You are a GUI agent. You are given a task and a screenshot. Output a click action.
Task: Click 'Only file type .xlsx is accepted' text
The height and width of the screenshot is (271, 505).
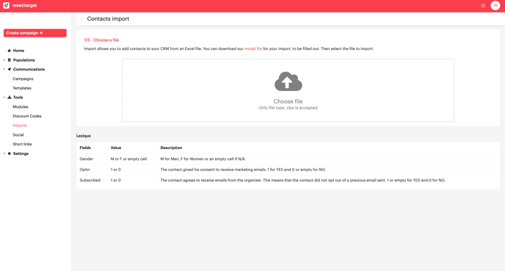(x=288, y=108)
